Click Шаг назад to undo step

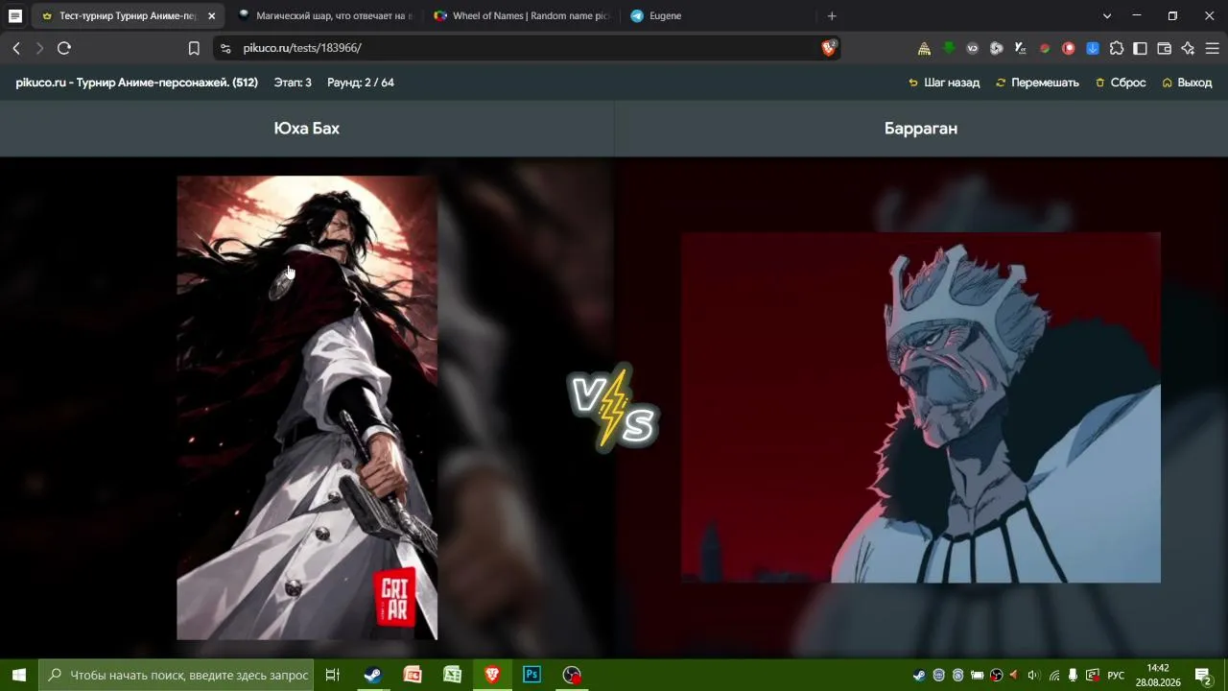pos(944,83)
